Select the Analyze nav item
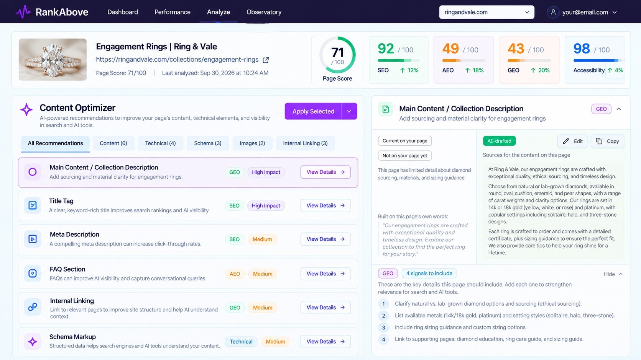The width and height of the screenshot is (641, 360). [x=219, y=12]
